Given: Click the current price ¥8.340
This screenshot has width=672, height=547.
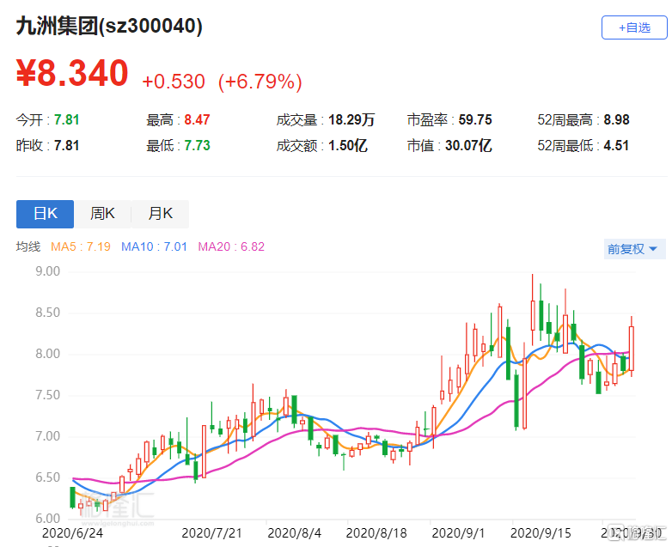Looking at the screenshot, I should pos(72,73).
